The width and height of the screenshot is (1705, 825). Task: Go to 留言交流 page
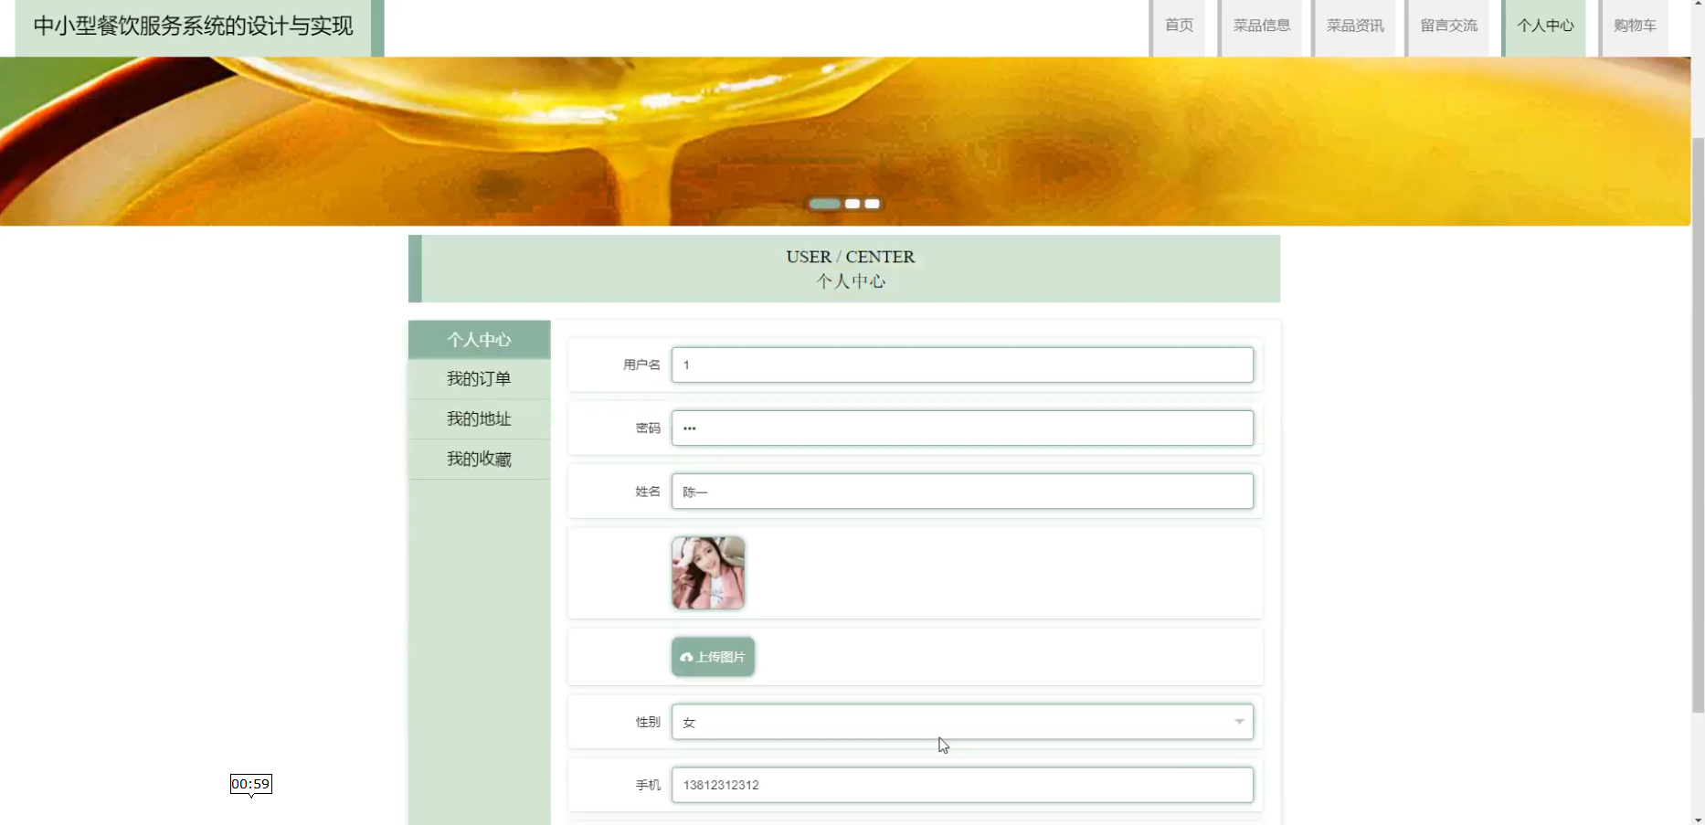pos(1448,26)
